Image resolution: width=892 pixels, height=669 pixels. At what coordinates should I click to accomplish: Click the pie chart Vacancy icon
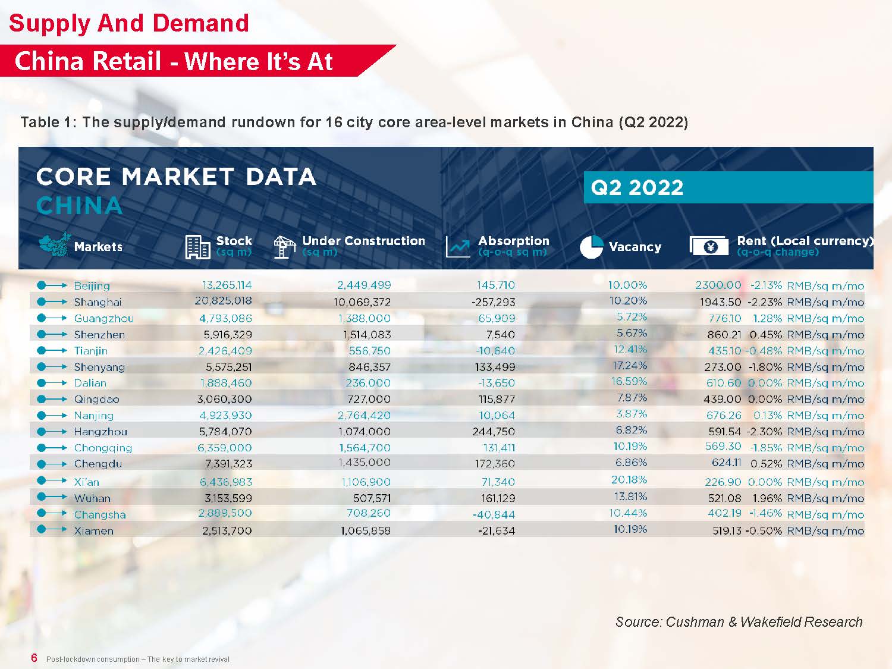pos(591,247)
